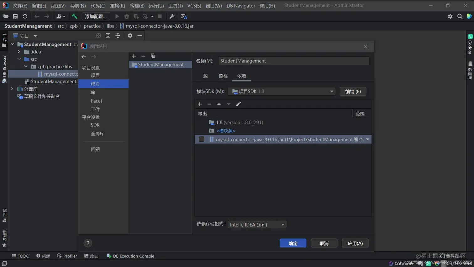The height and width of the screenshot is (267, 474).
Task: Select the 1.8 JDK dependency row
Action: (x=283, y=122)
